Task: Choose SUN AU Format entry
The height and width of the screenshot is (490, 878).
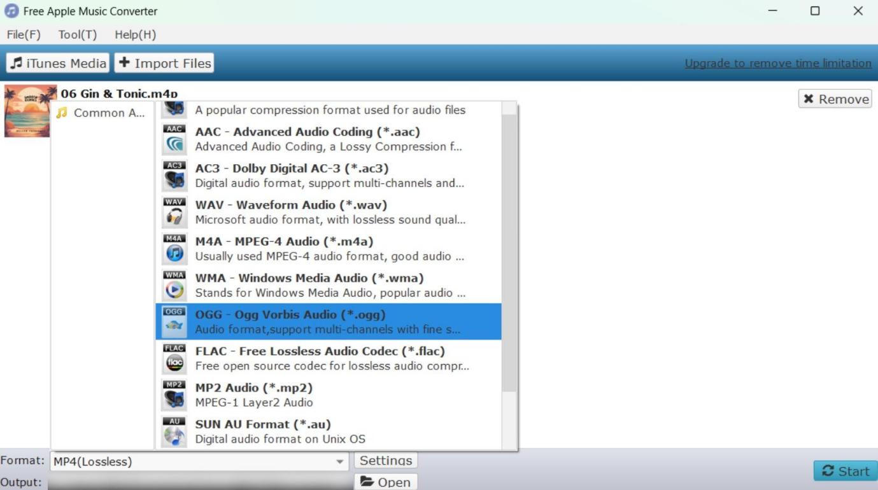Action: pos(329,432)
